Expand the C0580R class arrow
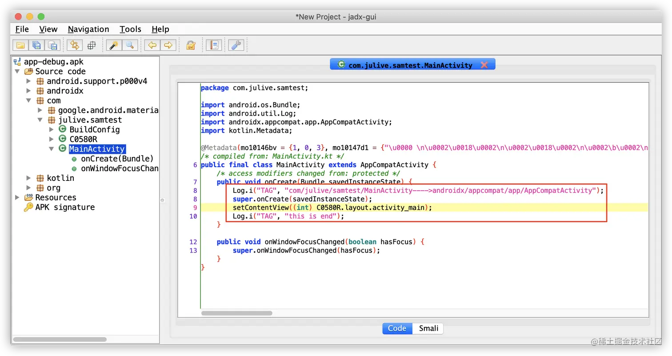Image resolution: width=672 pixels, height=356 pixels. (51, 139)
